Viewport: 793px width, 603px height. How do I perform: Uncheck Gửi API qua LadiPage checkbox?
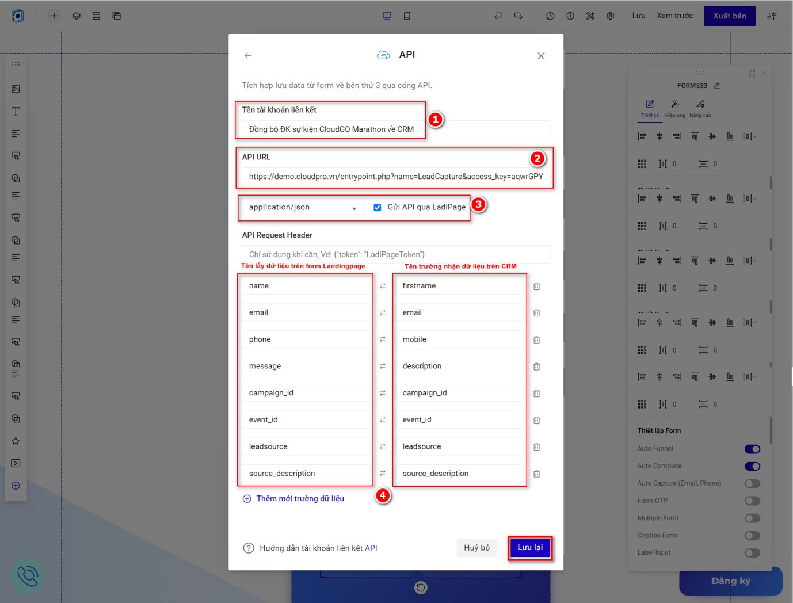tap(378, 208)
